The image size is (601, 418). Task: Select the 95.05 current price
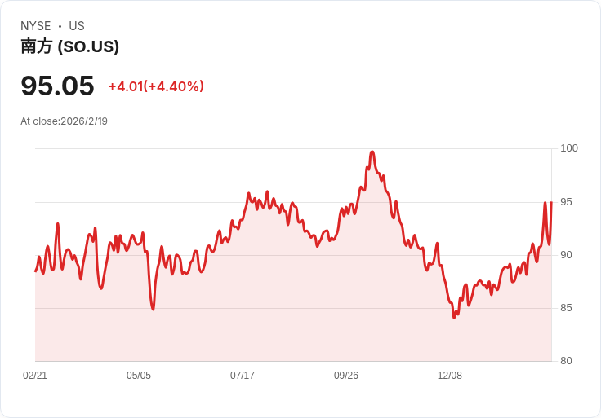[57, 86]
